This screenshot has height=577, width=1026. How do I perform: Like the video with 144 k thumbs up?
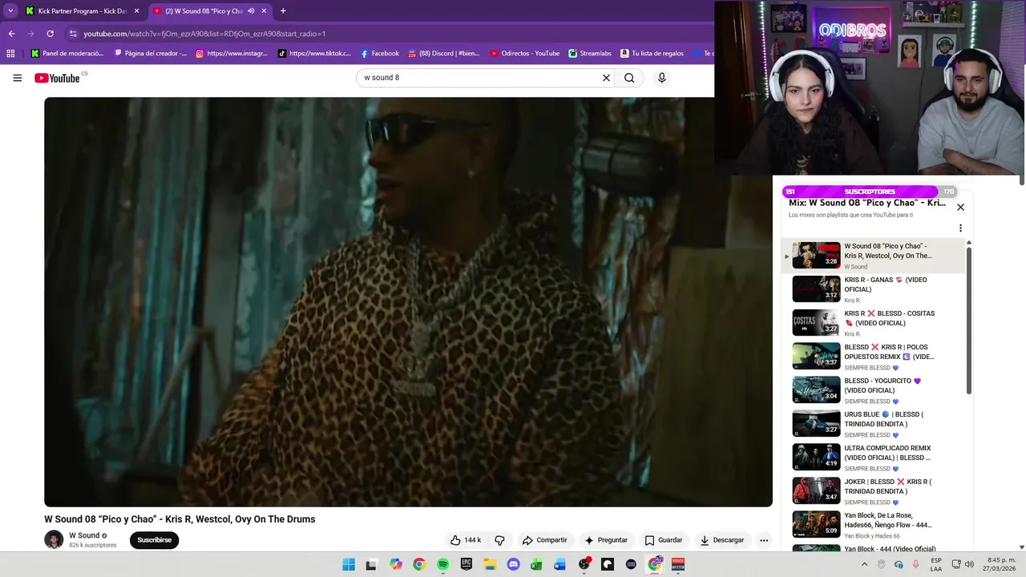click(465, 540)
